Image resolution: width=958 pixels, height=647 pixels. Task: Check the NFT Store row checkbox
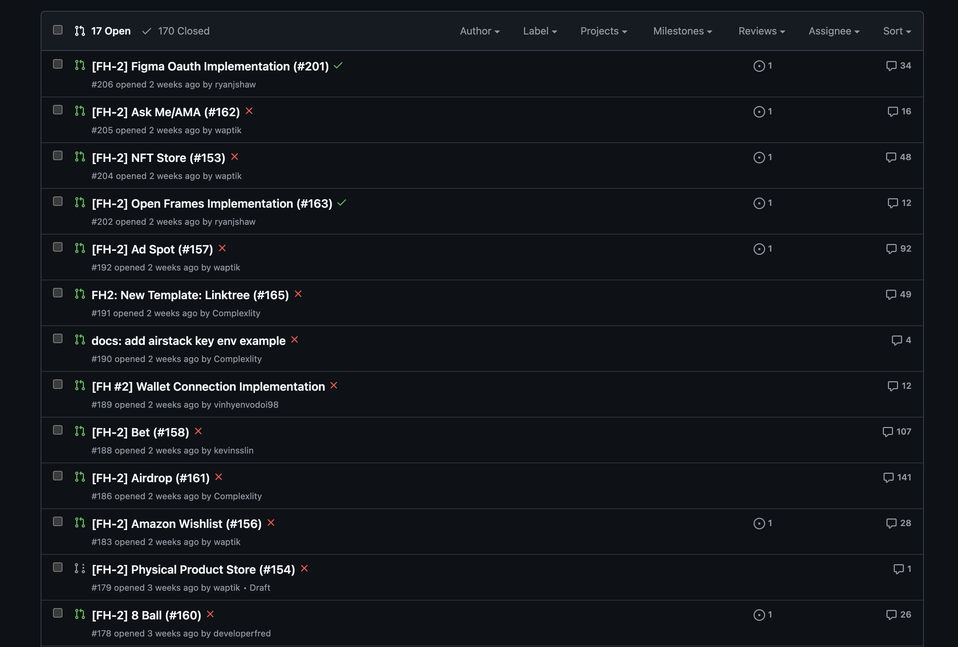click(x=58, y=155)
